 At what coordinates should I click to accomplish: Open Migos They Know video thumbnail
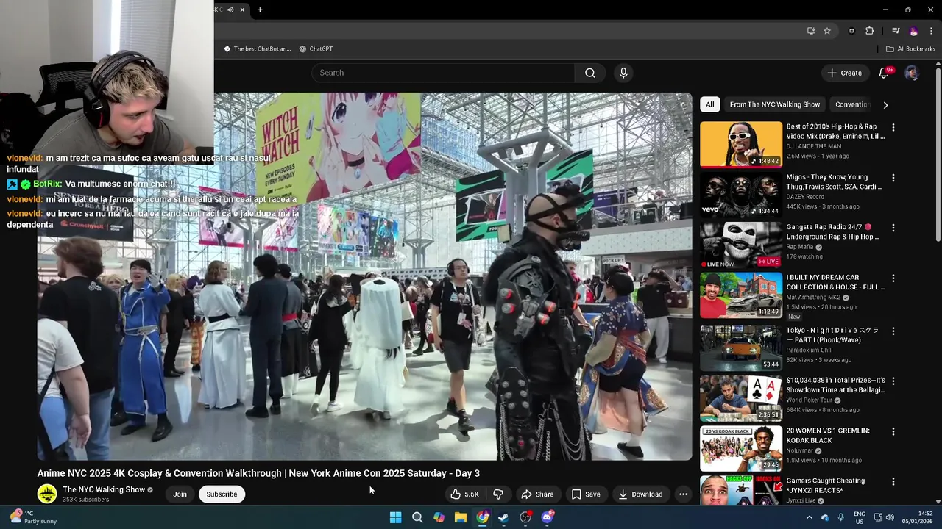[740, 195]
